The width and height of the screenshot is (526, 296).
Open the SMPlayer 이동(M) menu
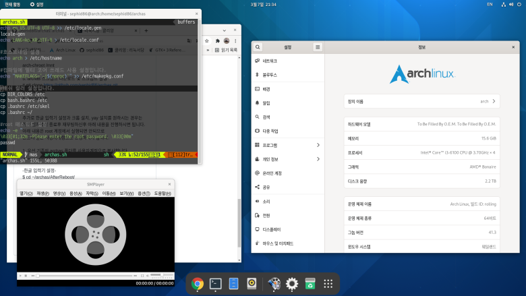[x=109, y=194]
